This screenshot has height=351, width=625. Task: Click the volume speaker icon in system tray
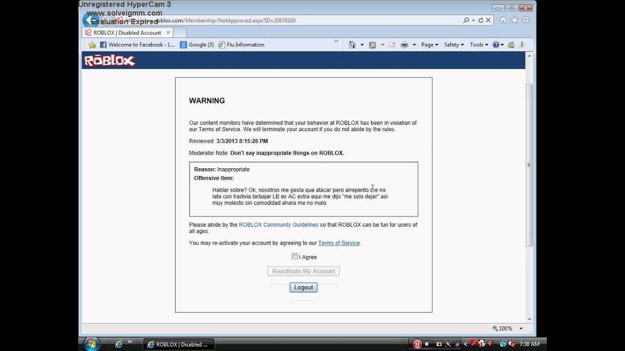pyautogui.click(x=512, y=344)
